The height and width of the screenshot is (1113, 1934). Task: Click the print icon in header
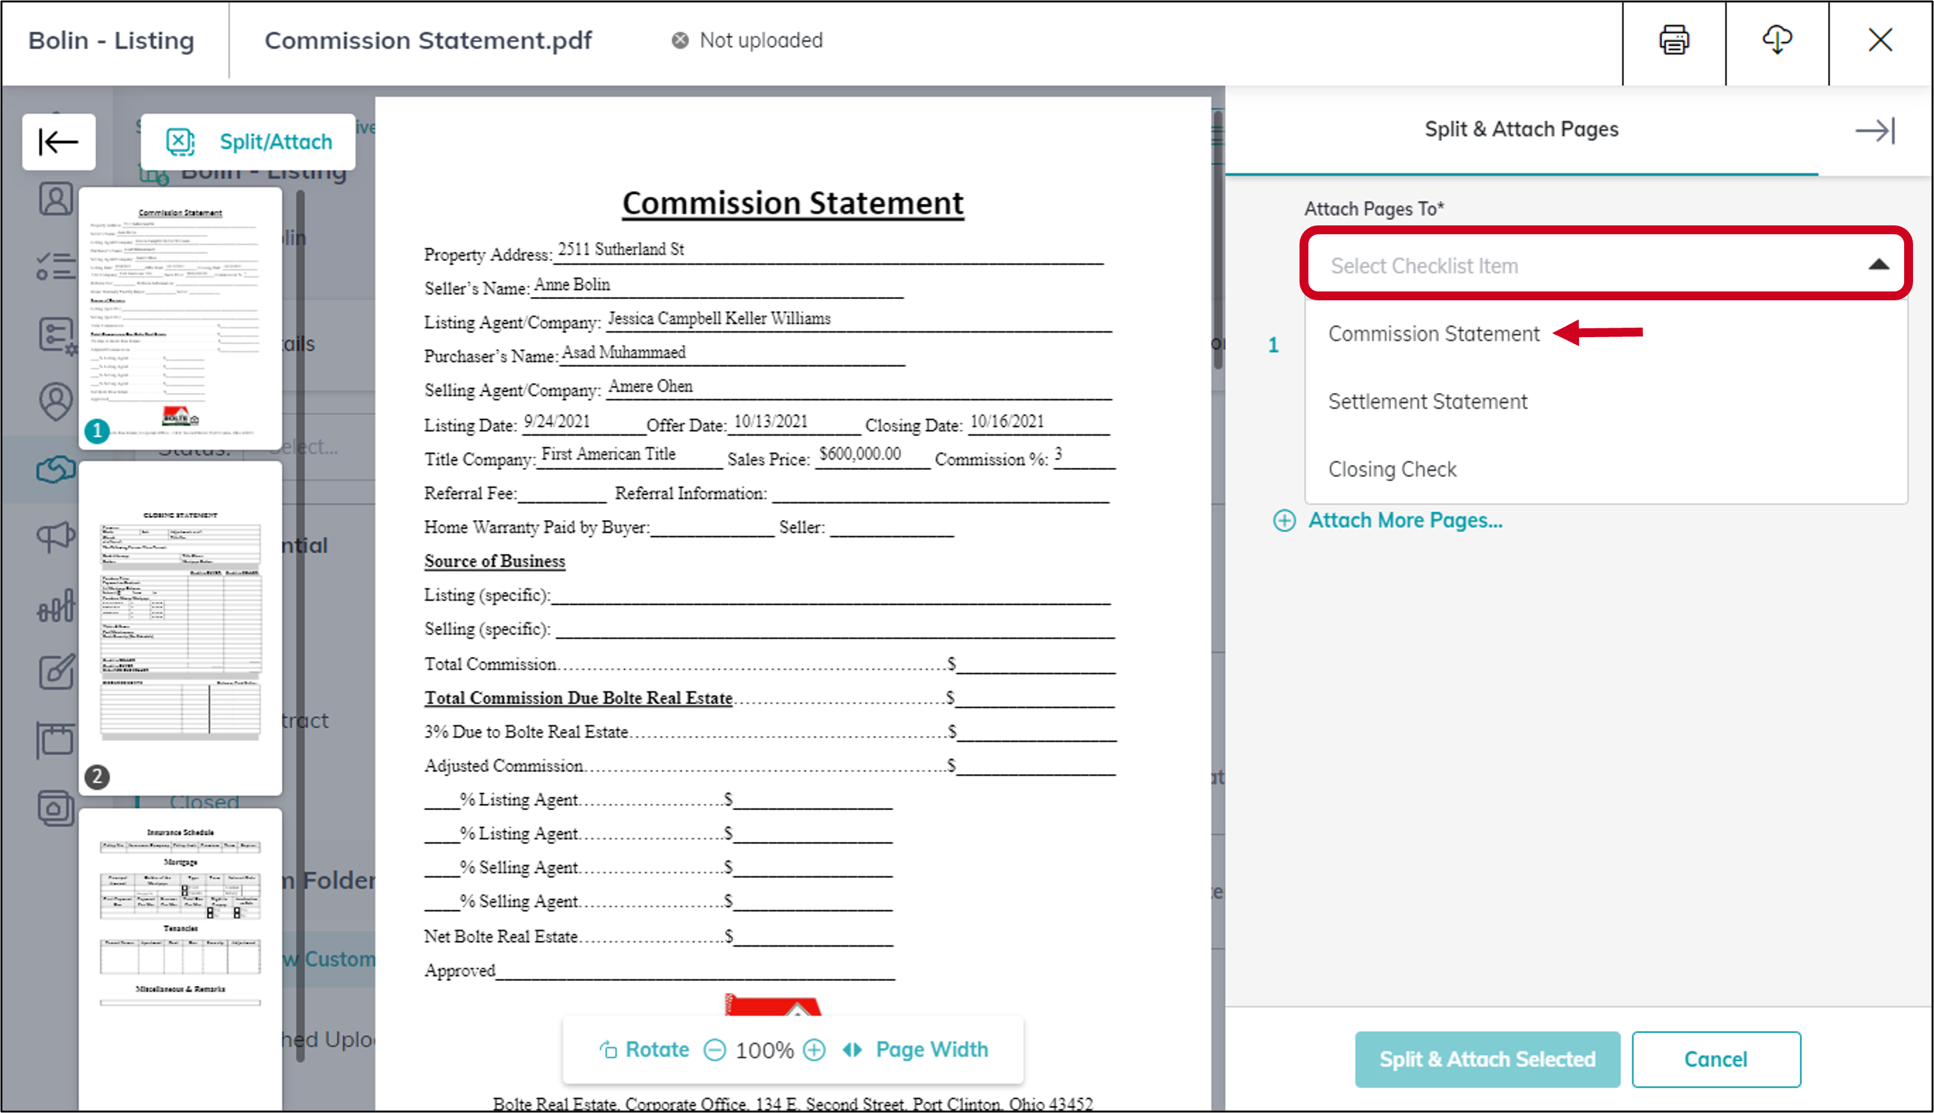tap(1674, 40)
